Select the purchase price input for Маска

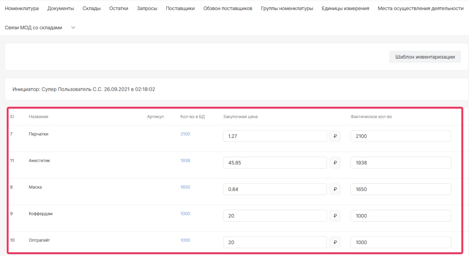point(275,189)
